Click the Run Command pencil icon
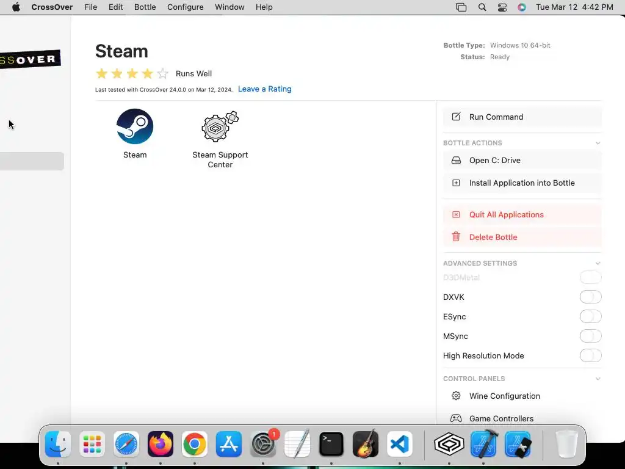625x469 pixels. 456,117
